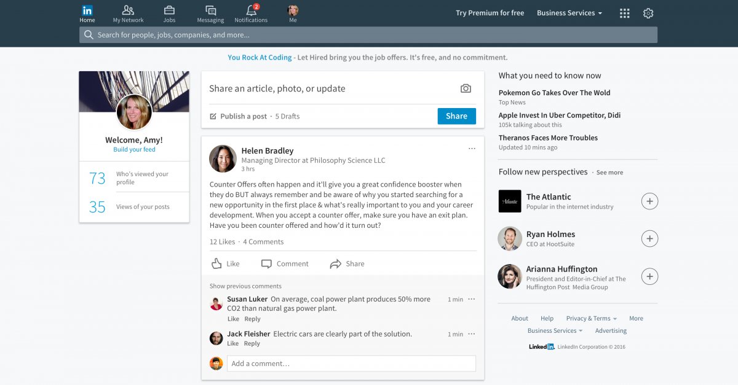738x385 pixels.
Task: Switch to the Home tab
Action: tap(87, 12)
